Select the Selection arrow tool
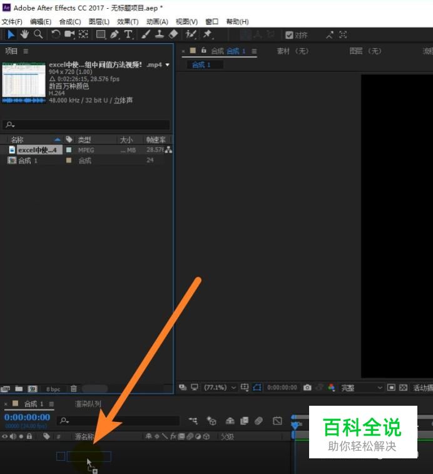Image resolution: width=433 pixels, height=474 pixels. pos(11,34)
